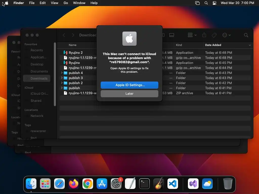This screenshot has height=194, width=259.
Task: Expand the publish 4 folder
Action: click(62, 73)
